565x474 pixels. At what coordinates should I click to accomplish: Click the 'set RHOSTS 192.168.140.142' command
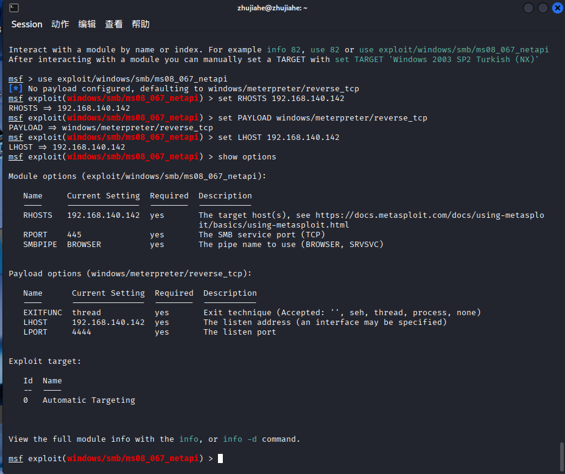281,99
